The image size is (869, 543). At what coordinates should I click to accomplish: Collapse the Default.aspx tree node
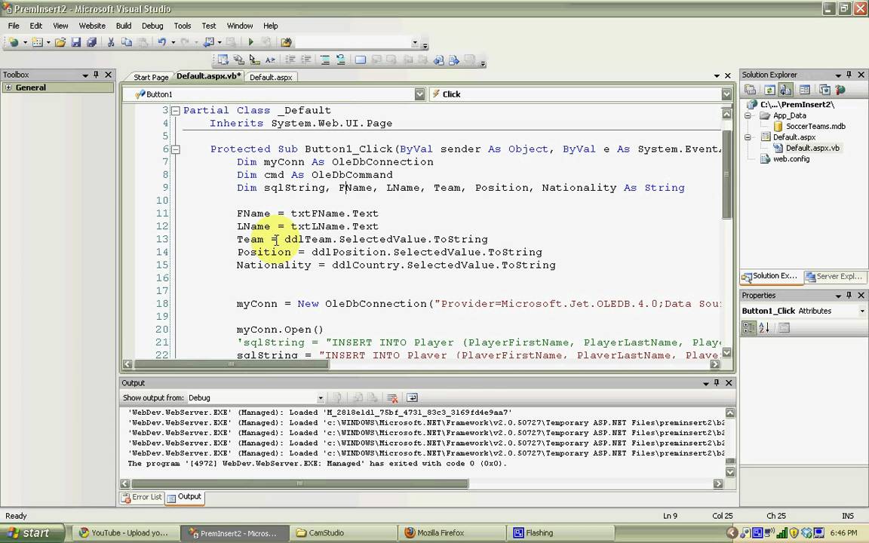[x=748, y=137]
